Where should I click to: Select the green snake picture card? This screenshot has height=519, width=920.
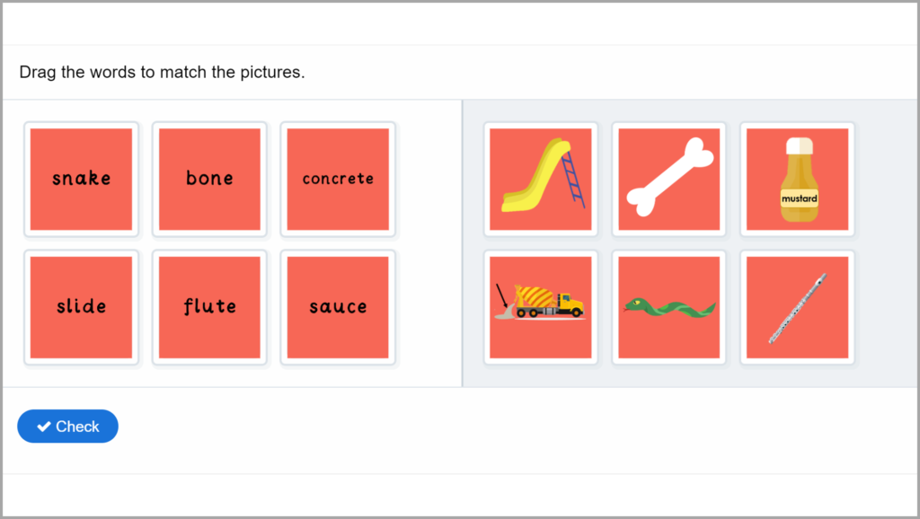click(x=668, y=306)
